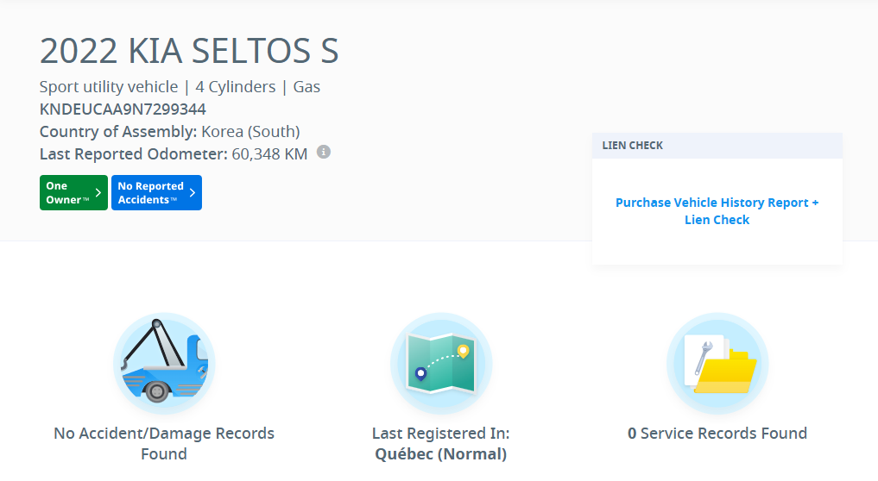Click the Country of Assembly line
878x481 pixels.
pos(170,132)
